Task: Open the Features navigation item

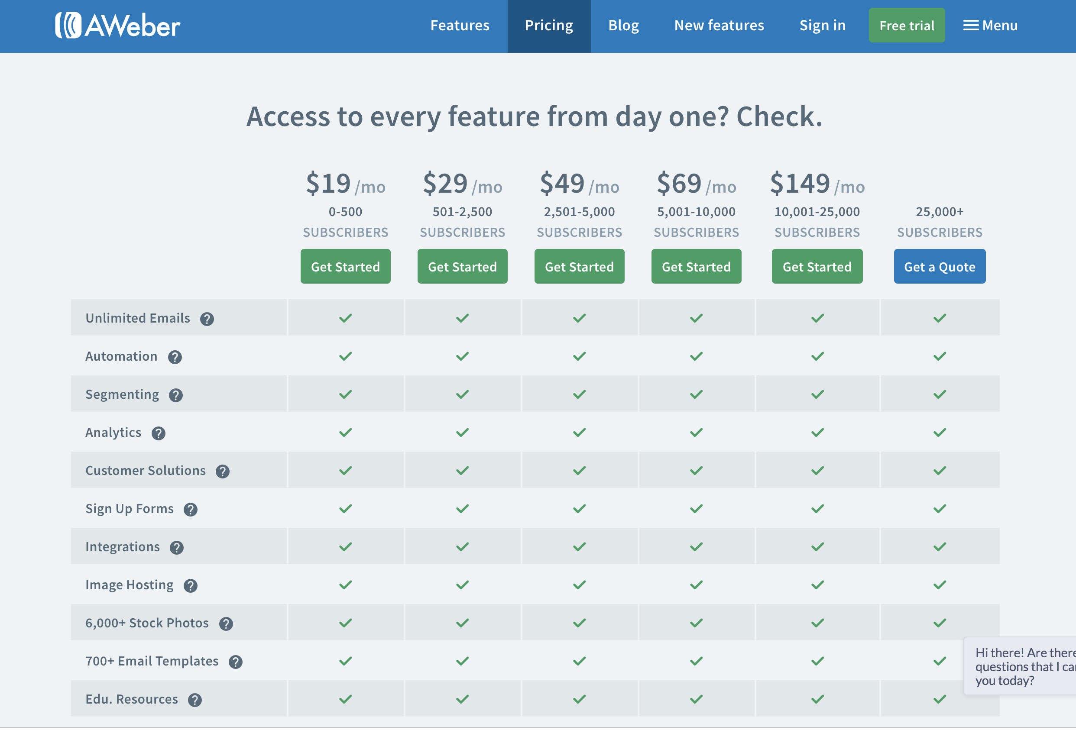Action: pos(460,26)
